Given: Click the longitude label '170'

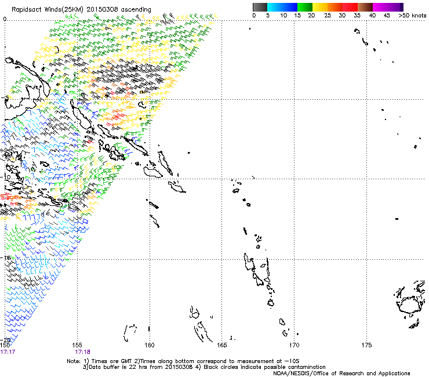Looking at the screenshot, I should click(294, 345).
